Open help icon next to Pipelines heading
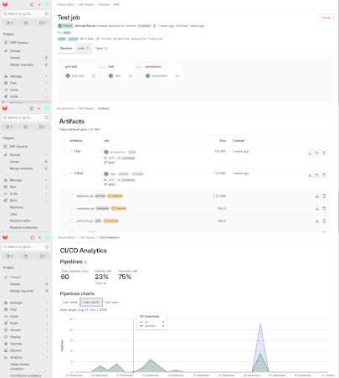The image size is (339, 378). click(x=85, y=262)
